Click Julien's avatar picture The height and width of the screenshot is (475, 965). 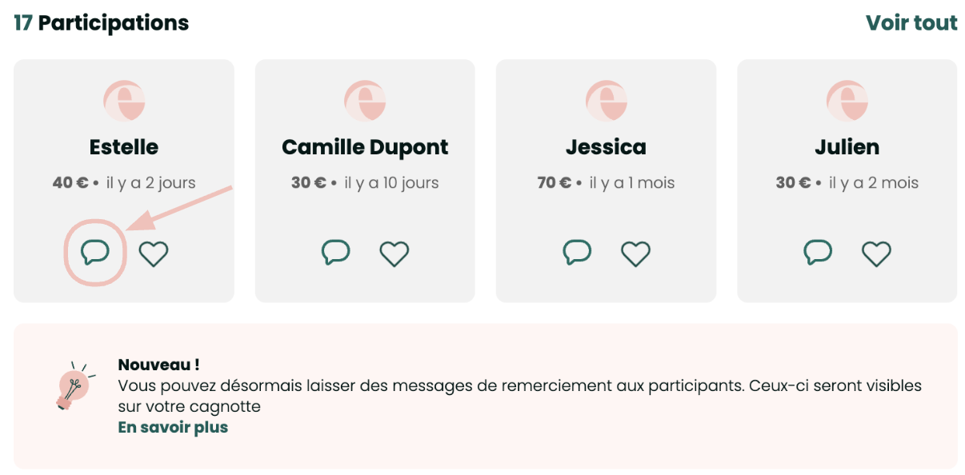click(847, 102)
